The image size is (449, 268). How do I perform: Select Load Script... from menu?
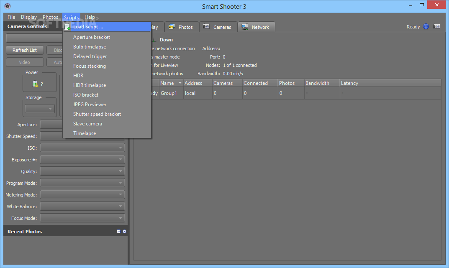coord(107,27)
